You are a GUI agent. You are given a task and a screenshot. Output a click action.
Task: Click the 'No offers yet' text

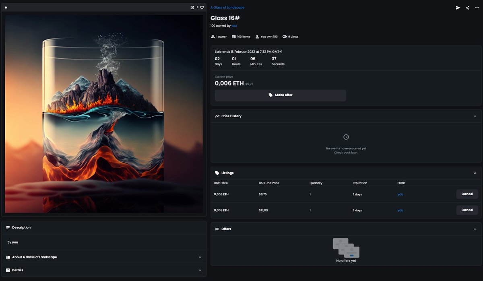346,261
